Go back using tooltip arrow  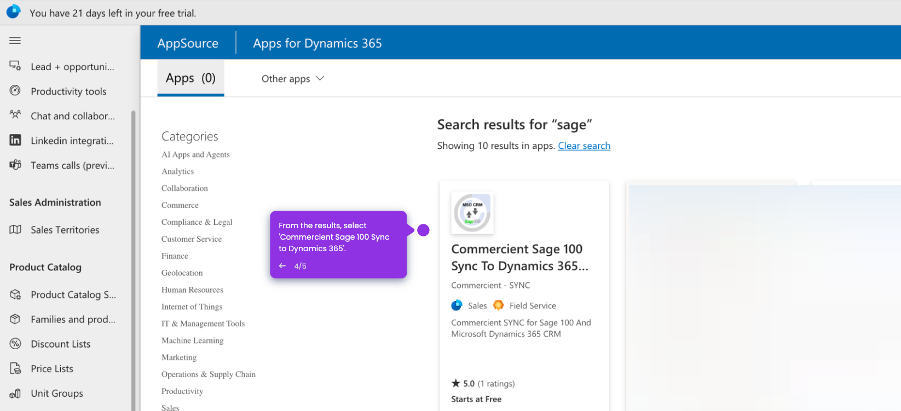tap(282, 266)
